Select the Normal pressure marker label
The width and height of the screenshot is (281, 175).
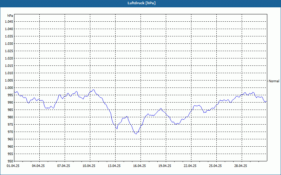coord(274,81)
